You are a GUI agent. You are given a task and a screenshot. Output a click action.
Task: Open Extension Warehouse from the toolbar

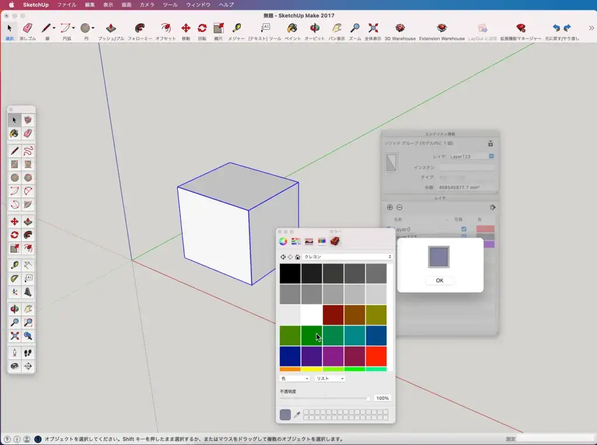442,31
